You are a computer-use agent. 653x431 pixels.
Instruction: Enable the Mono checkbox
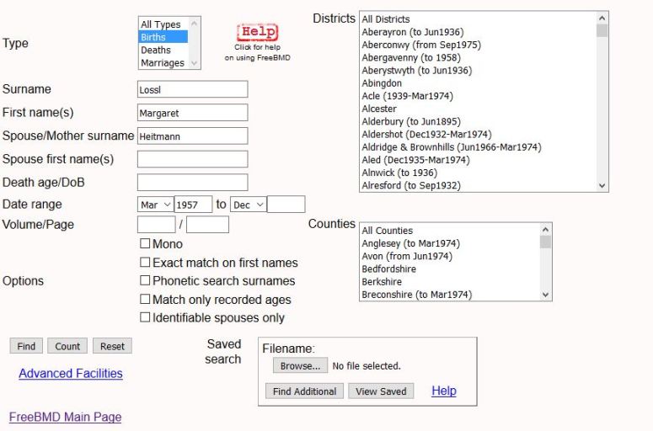coord(145,244)
